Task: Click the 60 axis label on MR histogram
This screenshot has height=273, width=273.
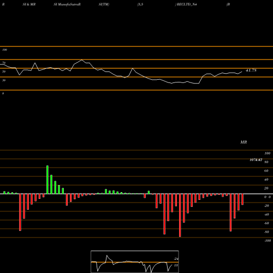Action: pyautogui.click(x=266, y=171)
